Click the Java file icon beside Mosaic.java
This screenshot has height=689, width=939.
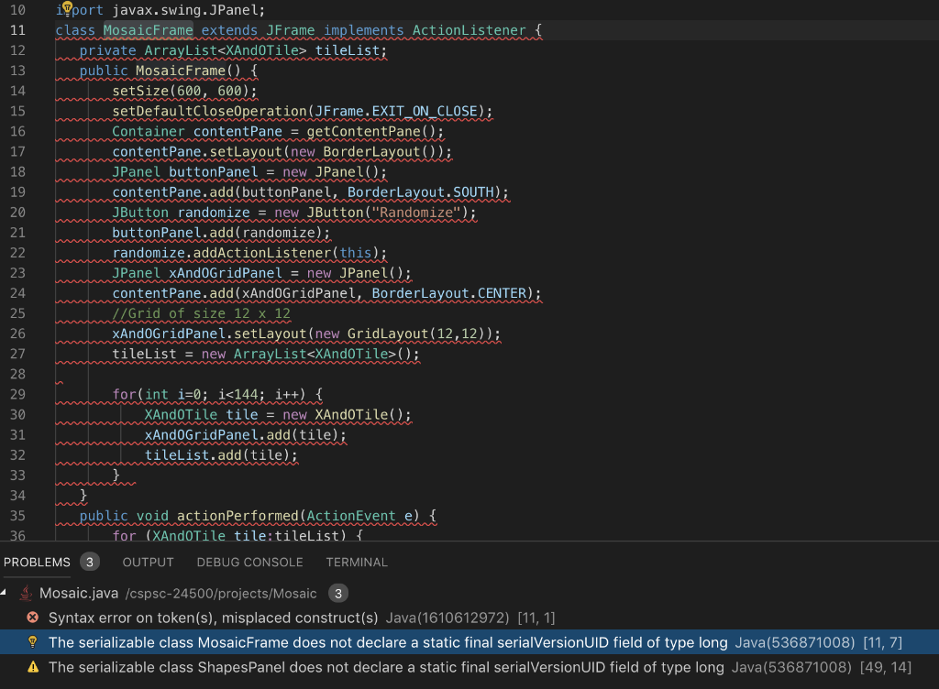27,593
